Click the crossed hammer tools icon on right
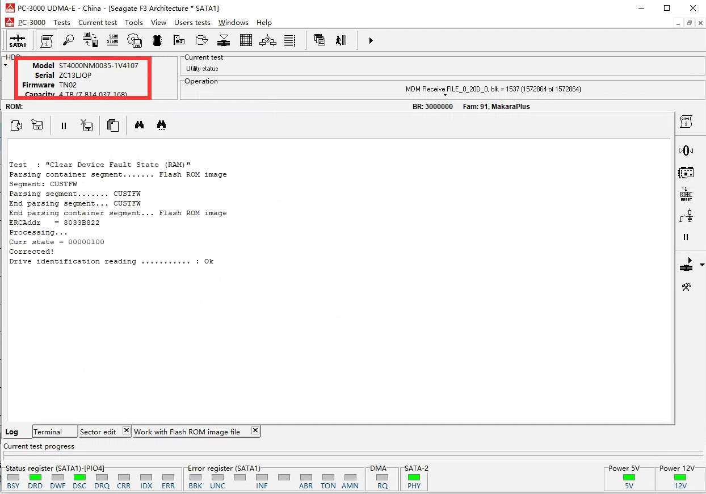Screen dimensions: 706x494 click(686, 287)
